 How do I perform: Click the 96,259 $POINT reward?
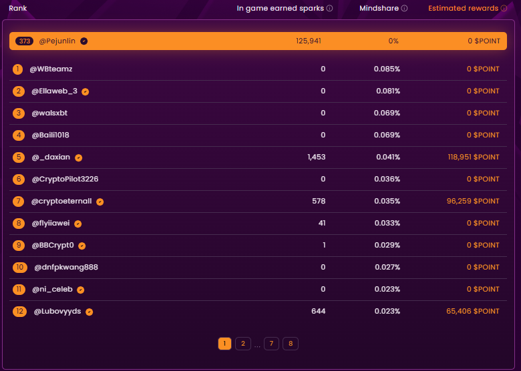click(x=473, y=201)
